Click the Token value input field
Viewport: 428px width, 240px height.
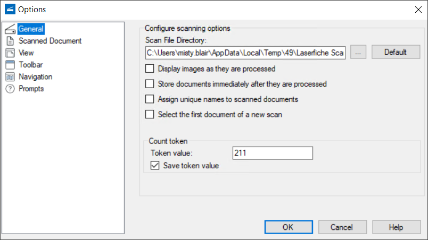pyautogui.click(x=272, y=153)
